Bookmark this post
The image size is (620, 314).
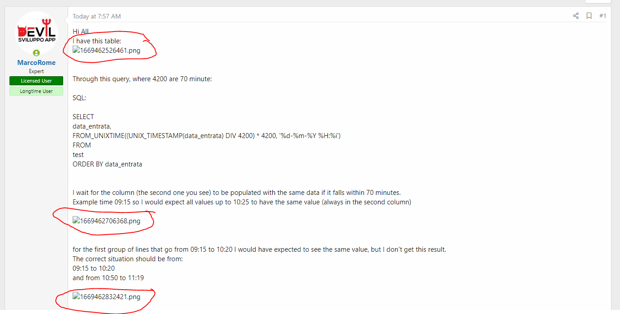[x=589, y=16]
